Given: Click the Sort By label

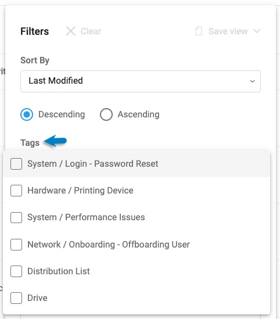Looking at the screenshot, I should click(35, 60).
